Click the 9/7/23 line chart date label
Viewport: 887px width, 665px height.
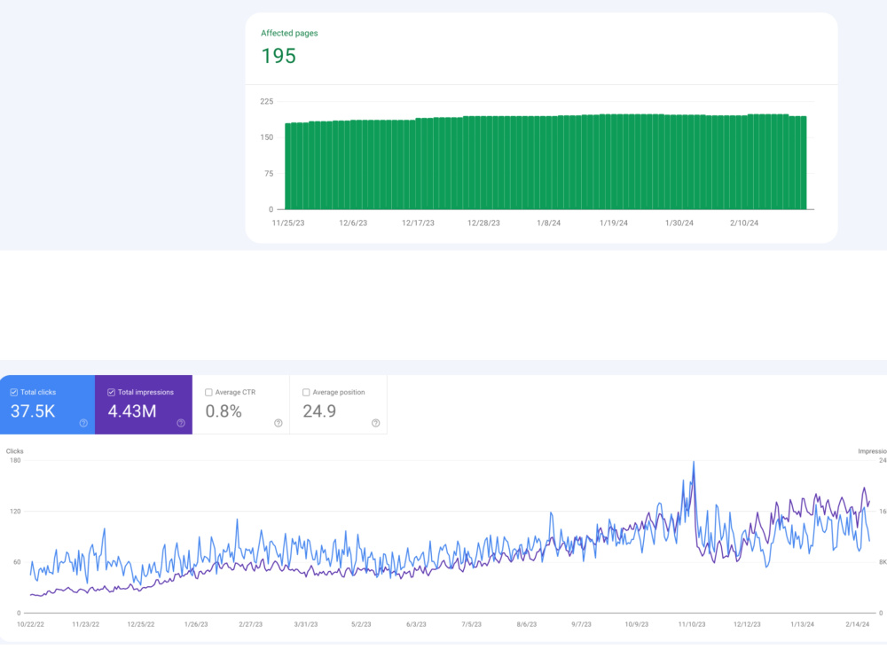click(x=581, y=624)
